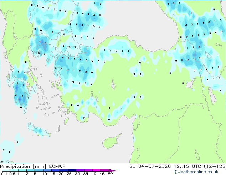Pick the 15–20 mm legend color swatch

(55, 170)
